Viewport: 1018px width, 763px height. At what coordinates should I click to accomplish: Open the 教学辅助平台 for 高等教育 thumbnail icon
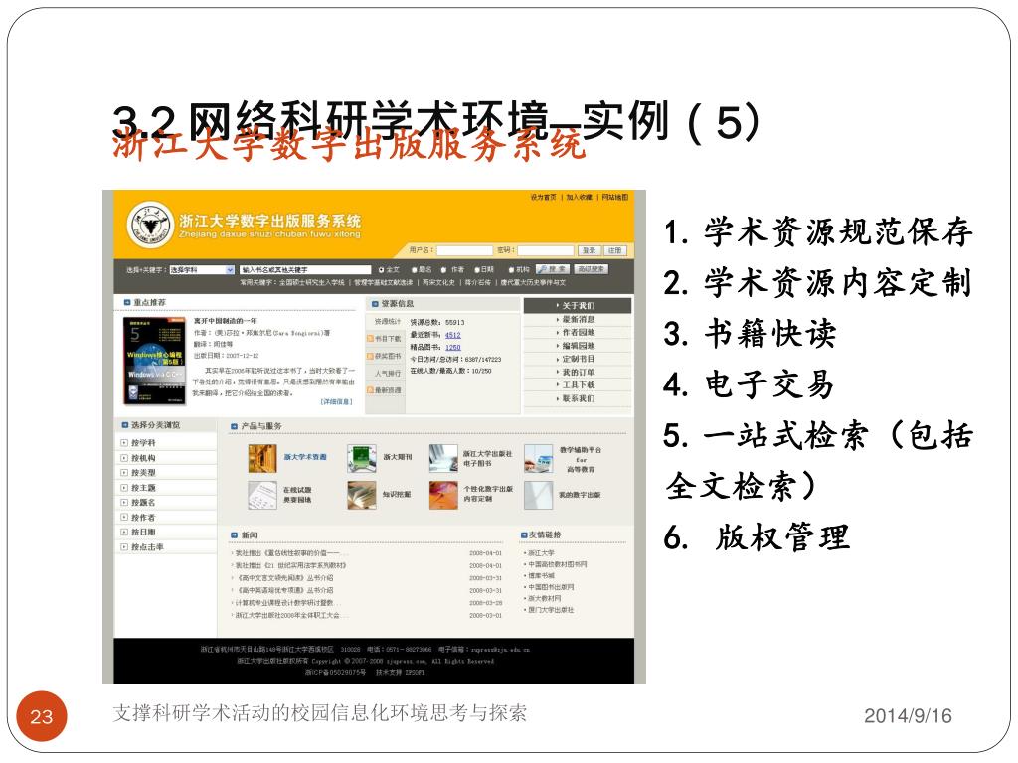pos(538,458)
